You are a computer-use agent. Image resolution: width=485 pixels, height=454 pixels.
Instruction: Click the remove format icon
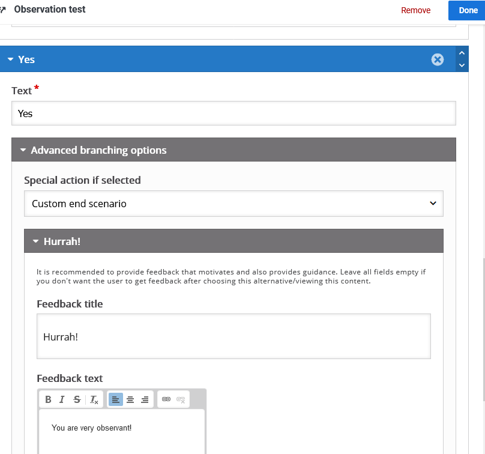pos(94,399)
